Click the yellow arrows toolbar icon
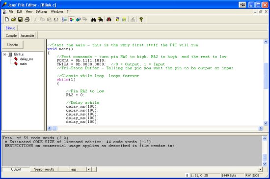The width and height of the screenshot is (270, 179). [117, 19]
